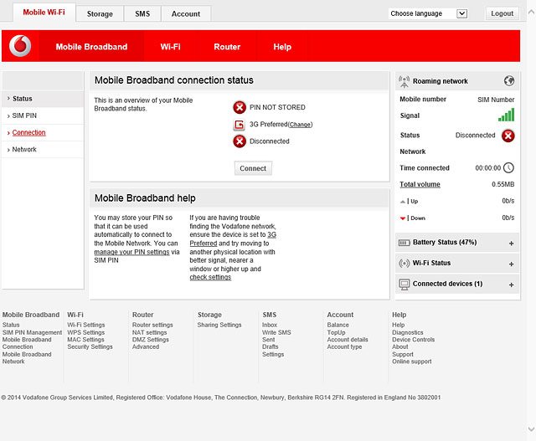536x441 pixels.
Task: Click the Connect button
Action: tap(253, 168)
